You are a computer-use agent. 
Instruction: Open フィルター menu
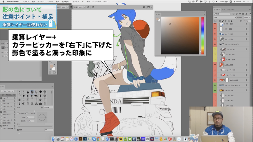(x=75, y=2)
